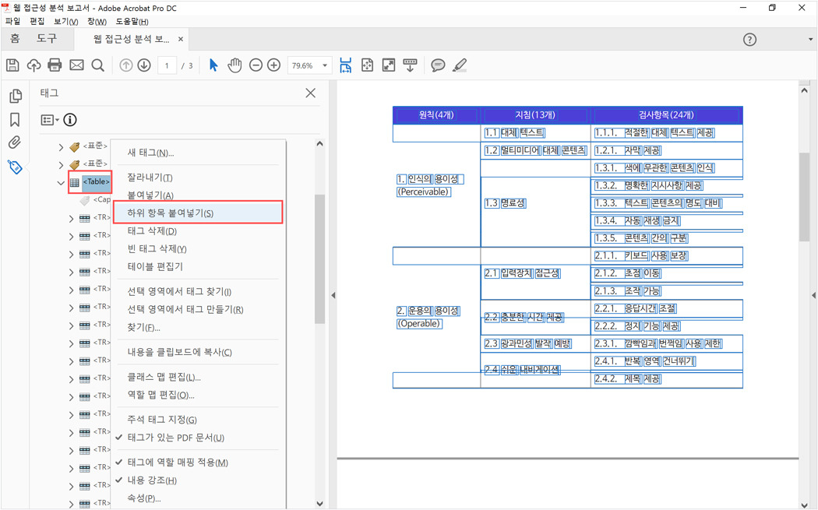818x510 pixels.
Task: Open the Page Thumbnails panel
Action: (x=16, y=95)
